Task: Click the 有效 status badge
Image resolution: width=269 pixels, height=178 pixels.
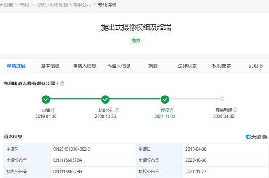Action: pos(136,41)
